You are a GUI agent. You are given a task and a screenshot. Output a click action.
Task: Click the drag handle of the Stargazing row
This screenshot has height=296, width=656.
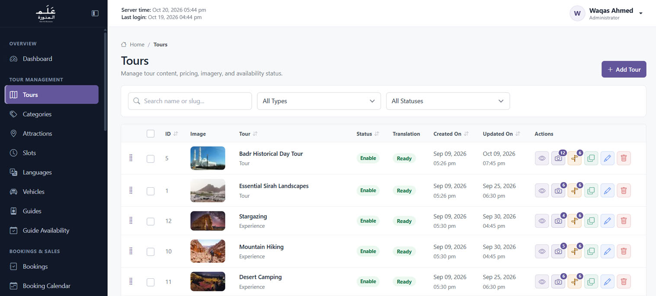tap(131, 220)
